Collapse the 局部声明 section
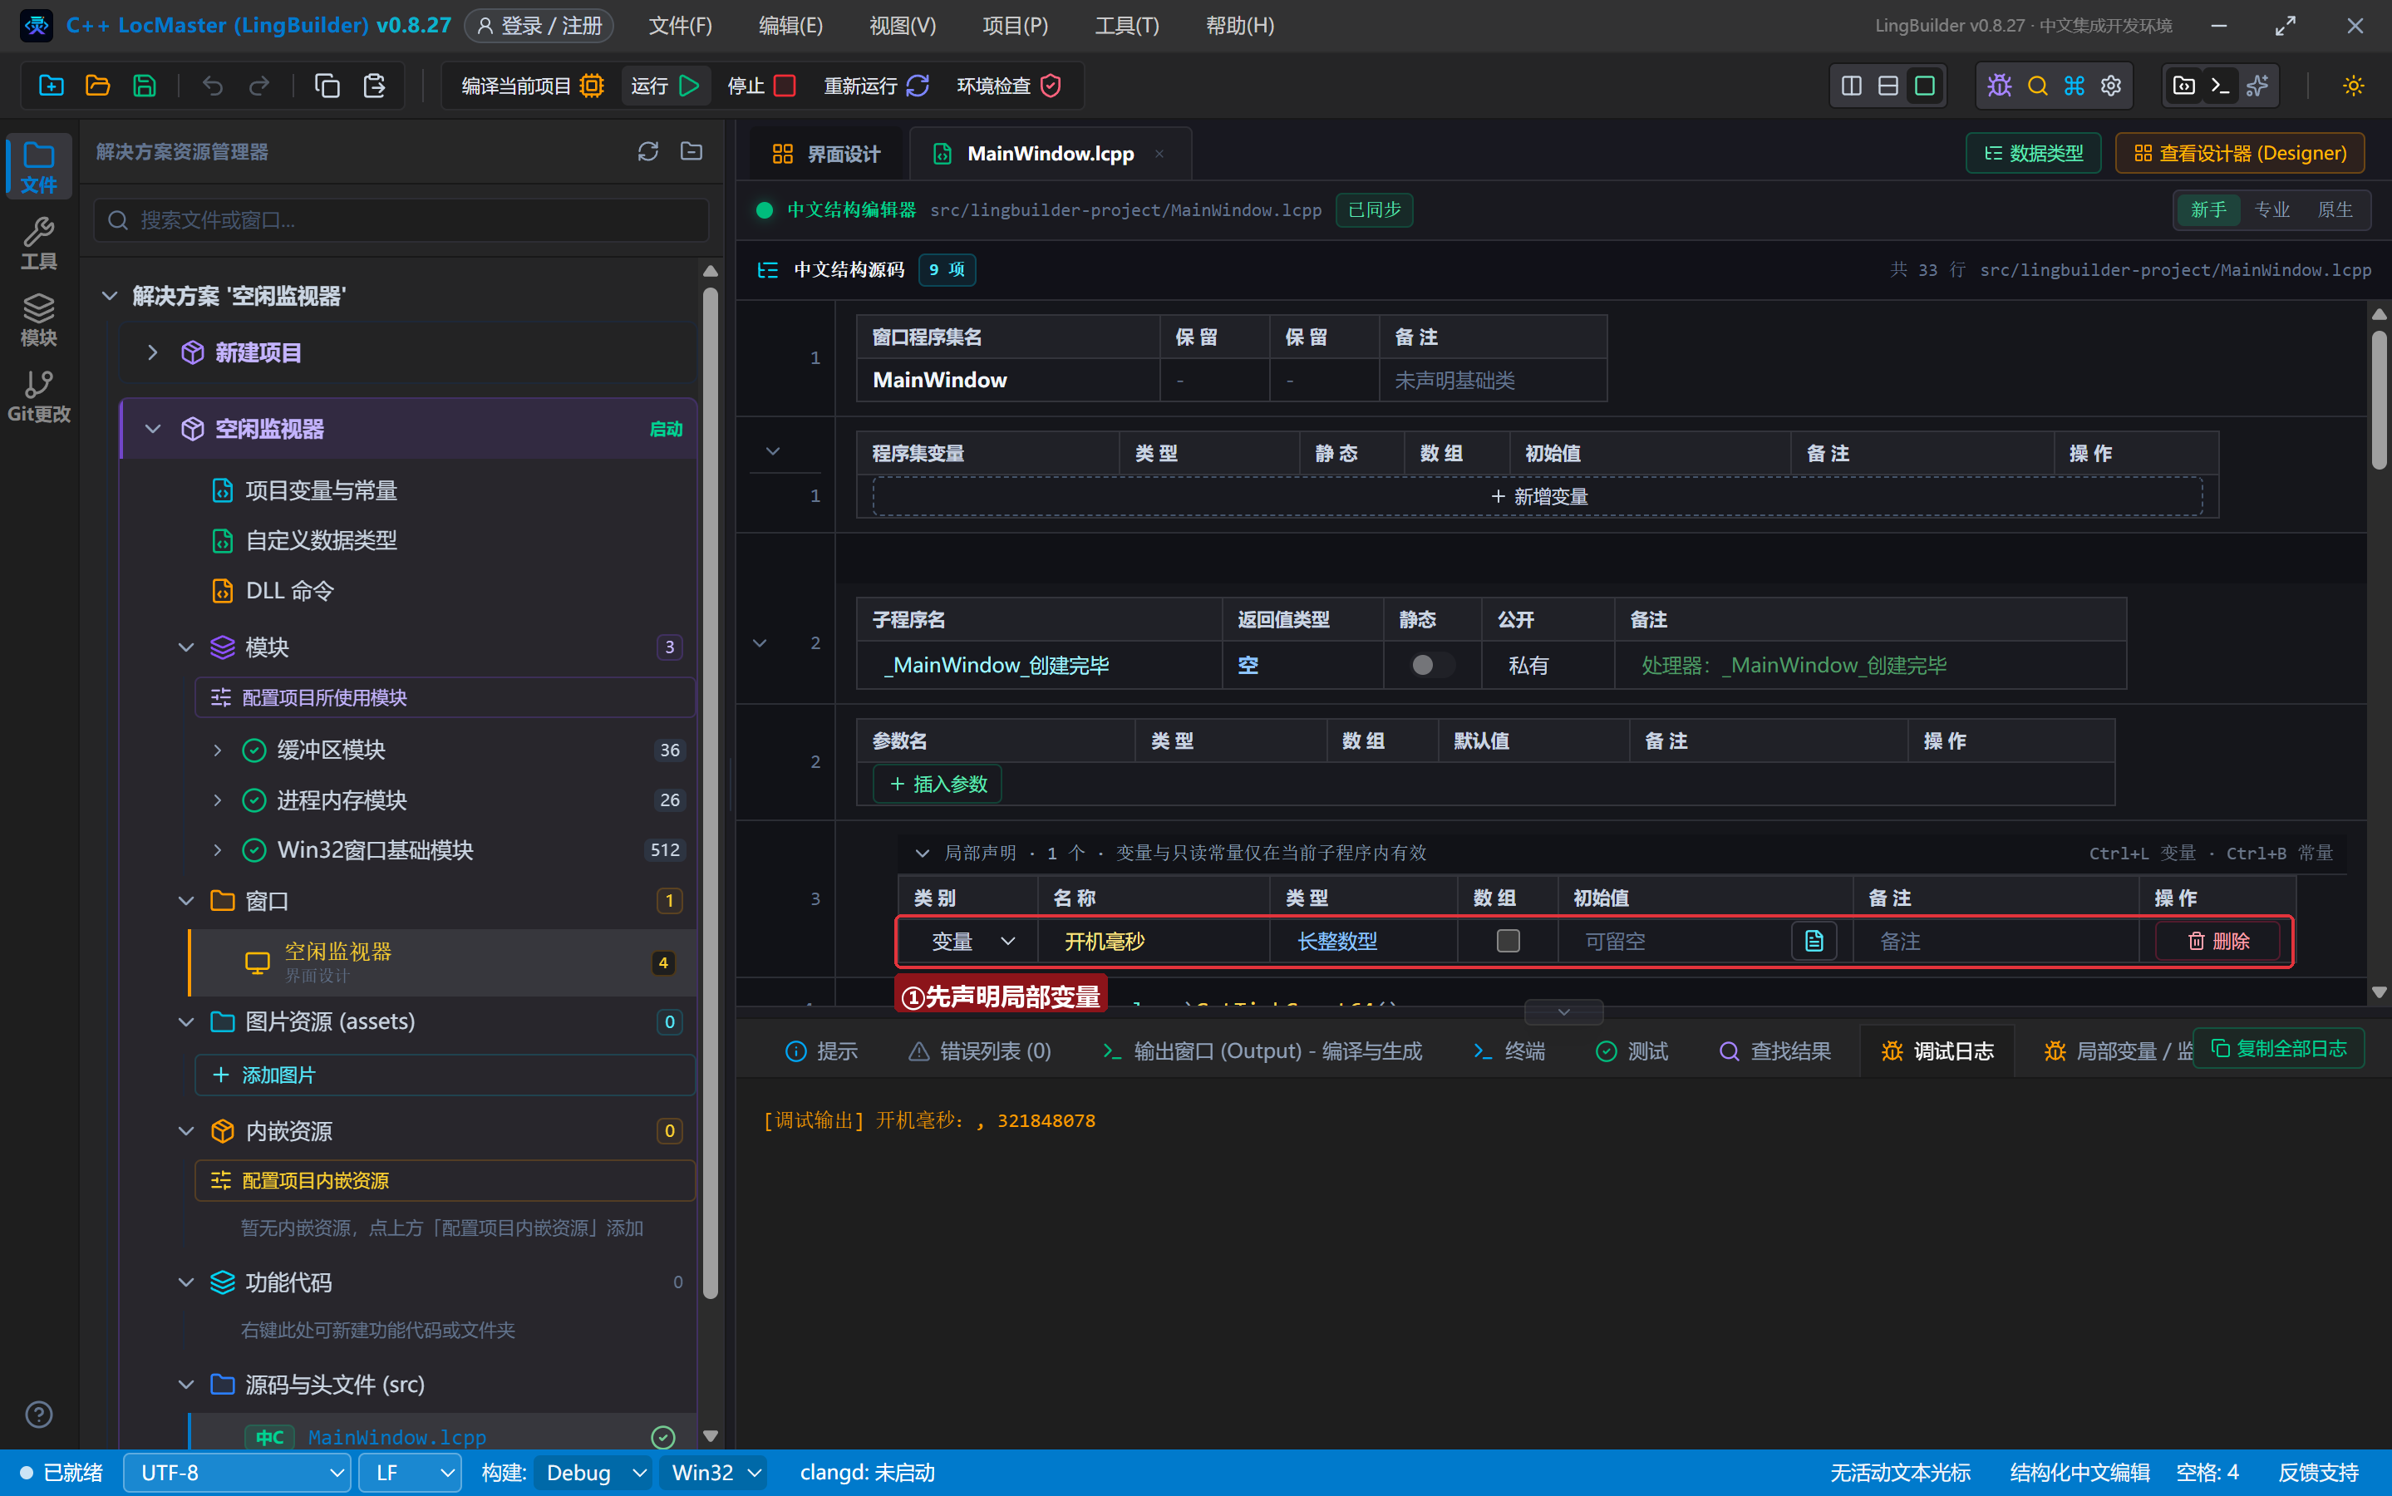The width and height of the screenshot is (2392, 1496). coord(922,853)
